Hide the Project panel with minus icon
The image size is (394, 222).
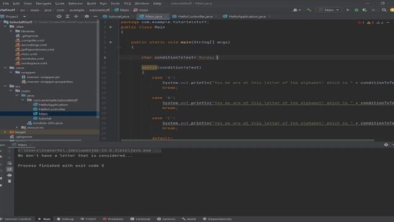pyautogui.click(x=95, y=17)
